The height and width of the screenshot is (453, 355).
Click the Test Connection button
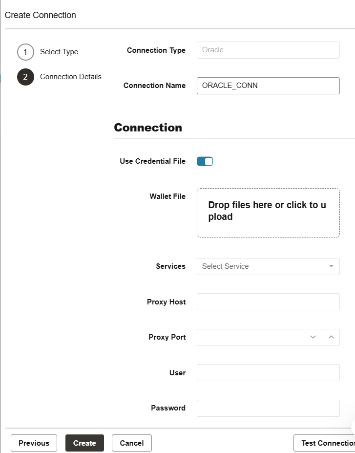[x=325, y=443]
